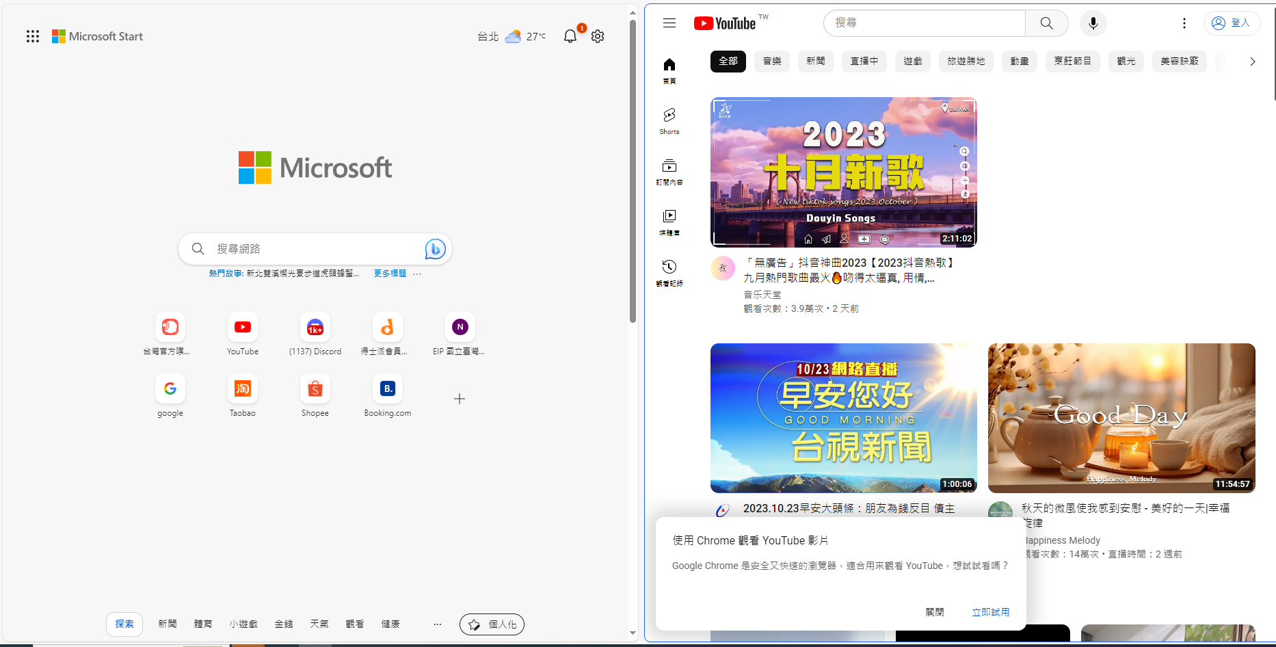Open the 抖音神曲2023 video title
The height and width of the screenshot is (647, 1276).
click(849, 270)
